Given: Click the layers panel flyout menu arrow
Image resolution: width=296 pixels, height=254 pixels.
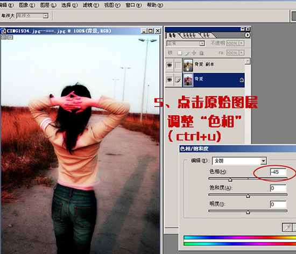Looking at the screenshot, I should [248, 35].
